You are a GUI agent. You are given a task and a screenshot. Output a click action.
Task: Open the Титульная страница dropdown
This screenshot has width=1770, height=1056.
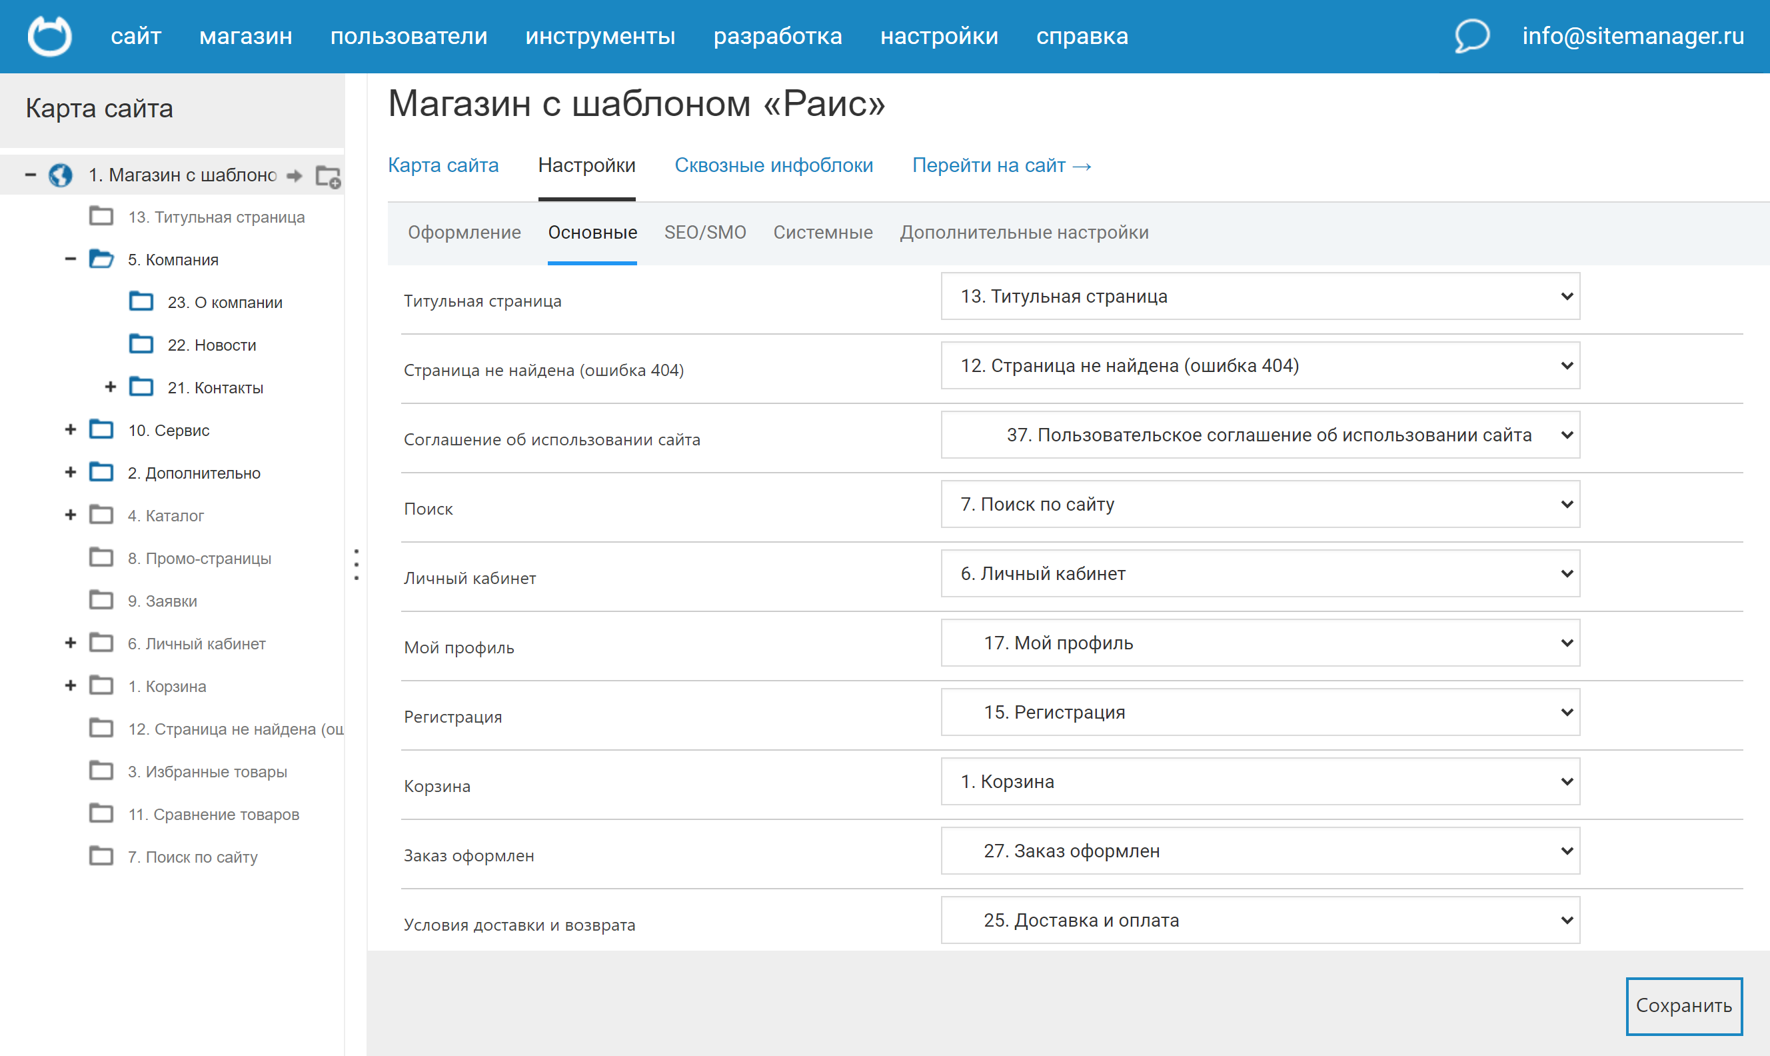(x=1260, y=297)
